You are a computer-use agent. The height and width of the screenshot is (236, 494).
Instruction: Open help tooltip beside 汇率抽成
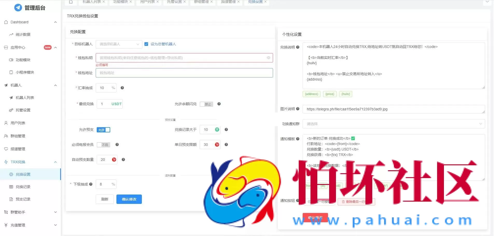point(122,88)
